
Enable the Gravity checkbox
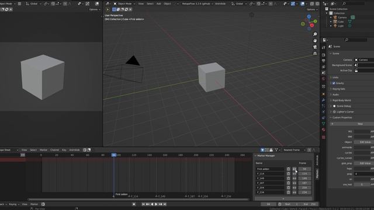point(334,83)
